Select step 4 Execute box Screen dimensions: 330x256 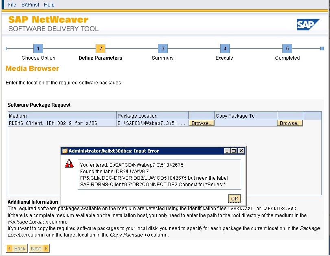coord(225,48)
